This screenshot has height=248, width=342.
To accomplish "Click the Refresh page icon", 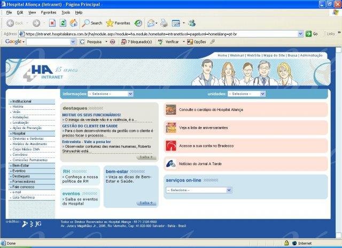I will pyautogui.click(x=63, y=23).
